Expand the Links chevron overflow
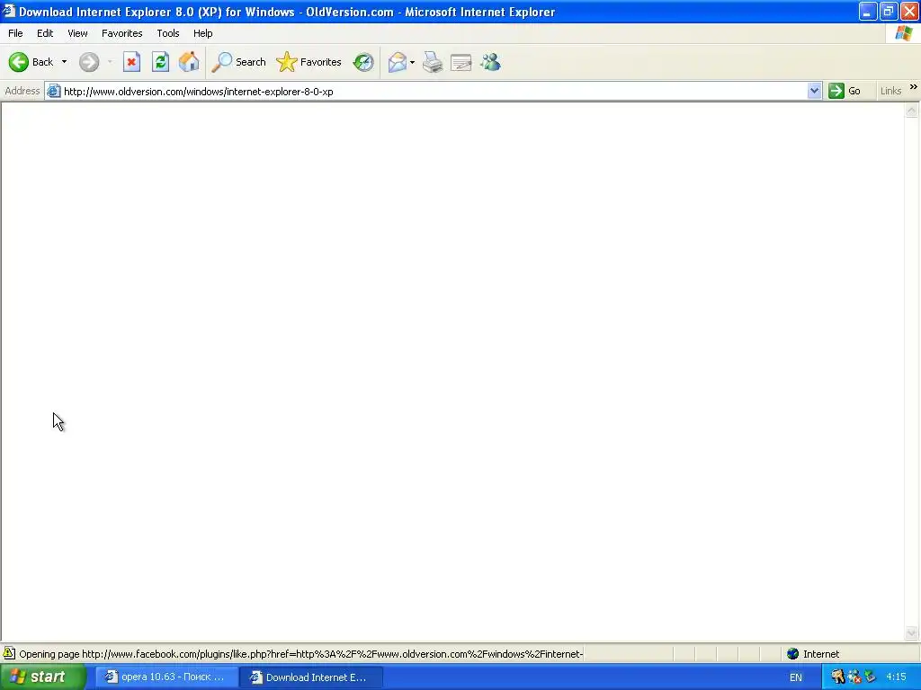 pyautogui.click(x=914, y=87)
